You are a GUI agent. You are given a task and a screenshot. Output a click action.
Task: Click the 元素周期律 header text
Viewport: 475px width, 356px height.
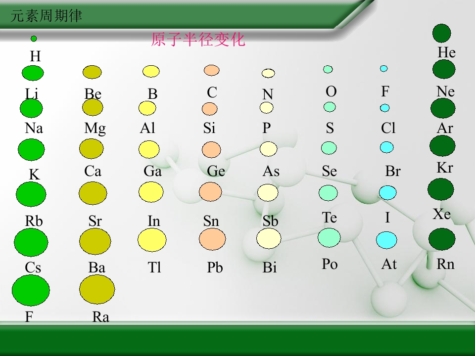point(46,16)
